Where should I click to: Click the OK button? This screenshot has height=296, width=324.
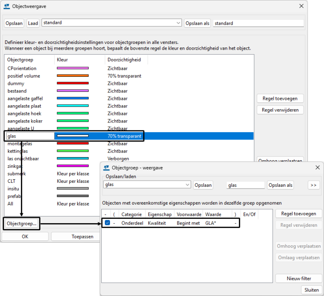click(x=25, y=237)
